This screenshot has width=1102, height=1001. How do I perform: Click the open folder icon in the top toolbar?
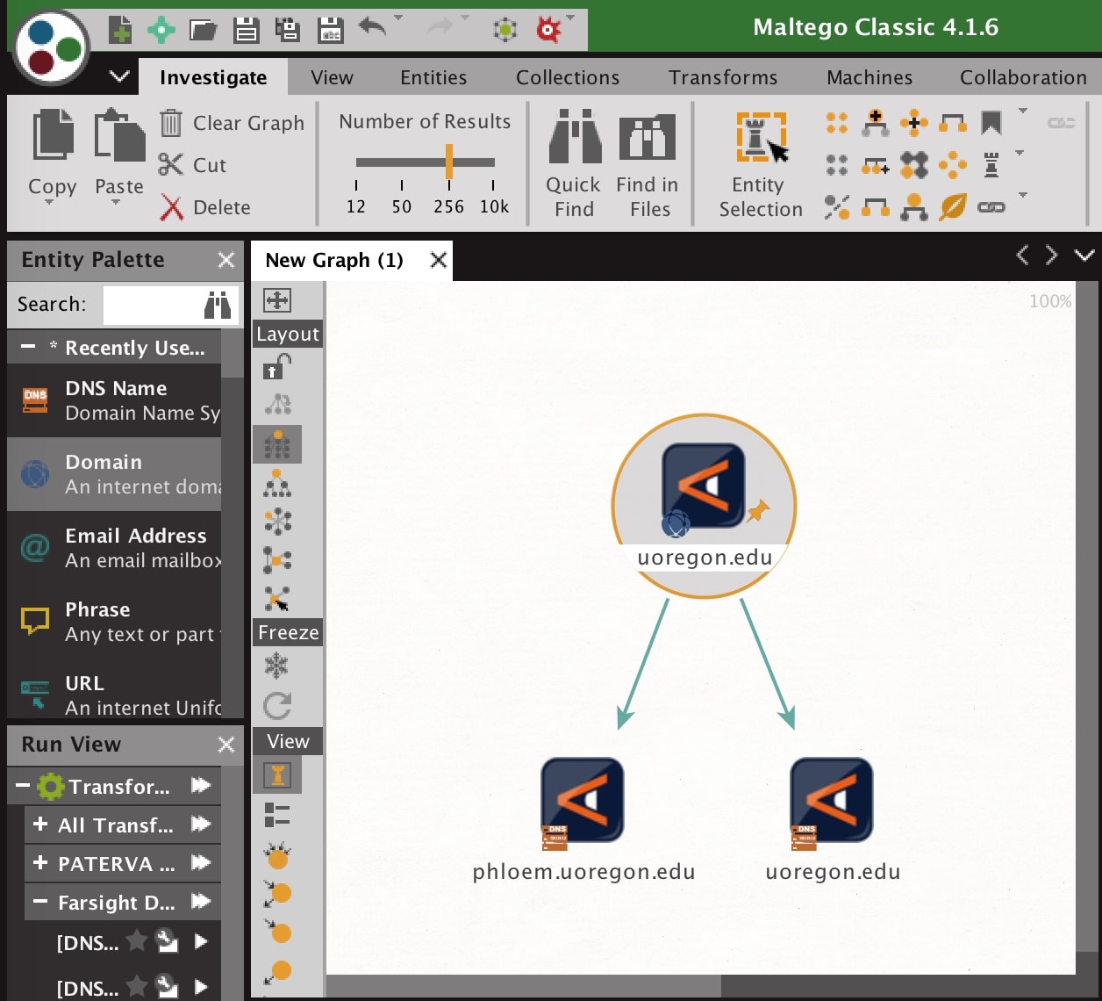point(204,31)
